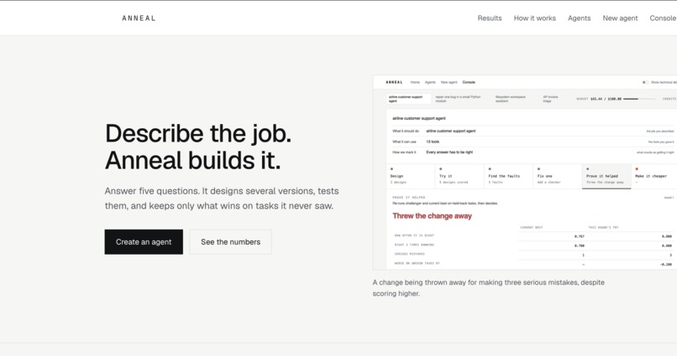
Task: Toggle Show technical details in the console preview
Action: point(644,82)
